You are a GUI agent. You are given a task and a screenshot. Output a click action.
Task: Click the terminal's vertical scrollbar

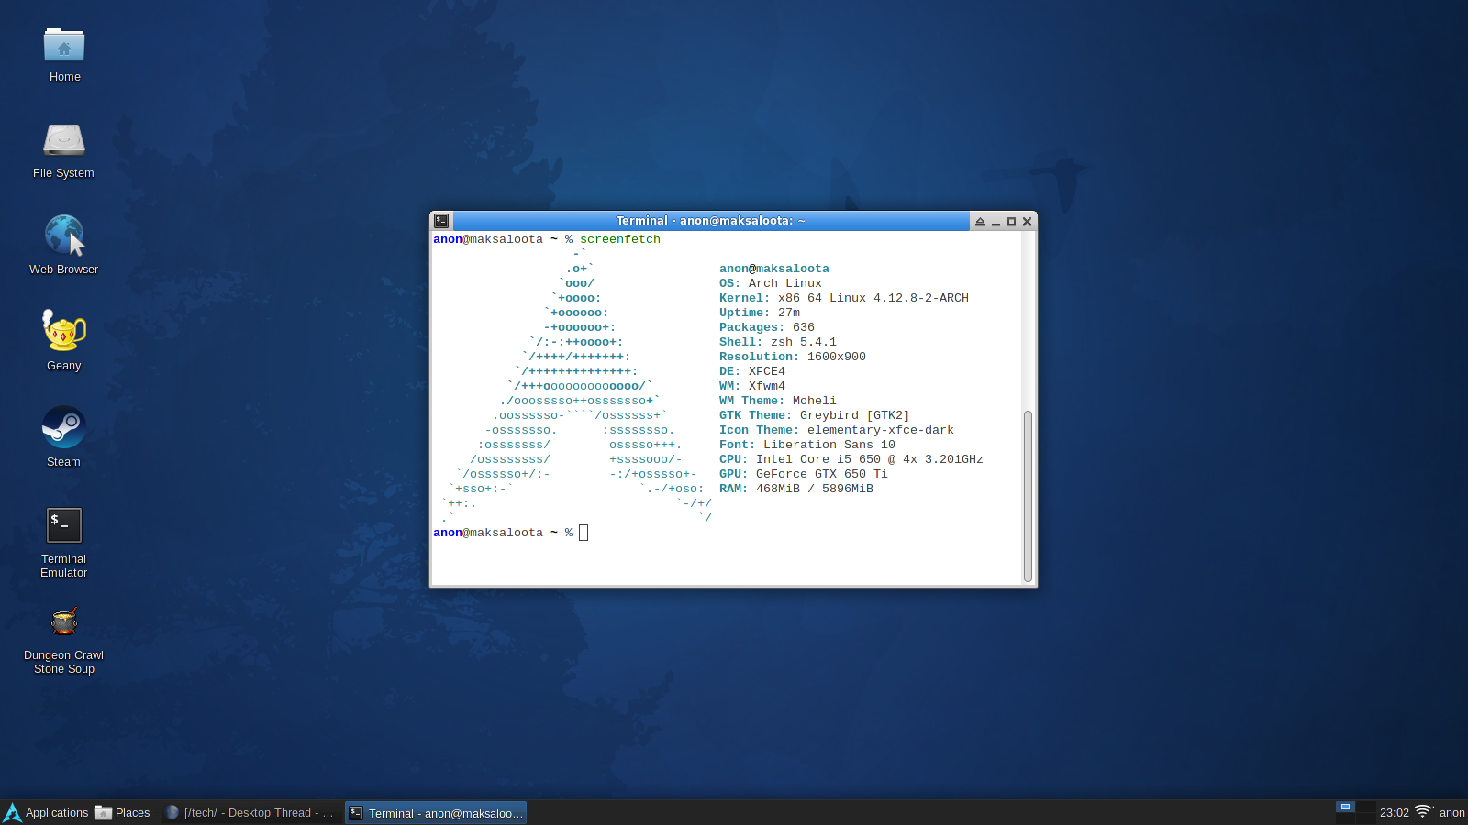tap(1028, 495)
